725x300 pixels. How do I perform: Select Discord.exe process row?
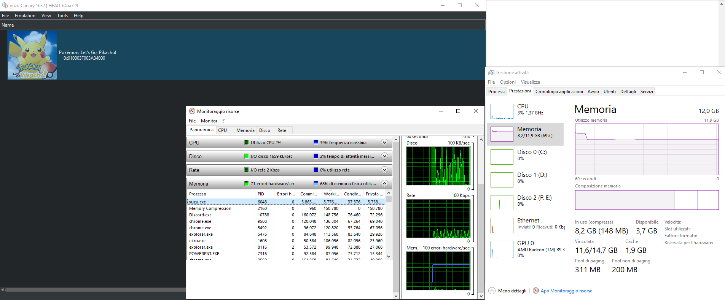pyautogui.click(x=286, y=215)
